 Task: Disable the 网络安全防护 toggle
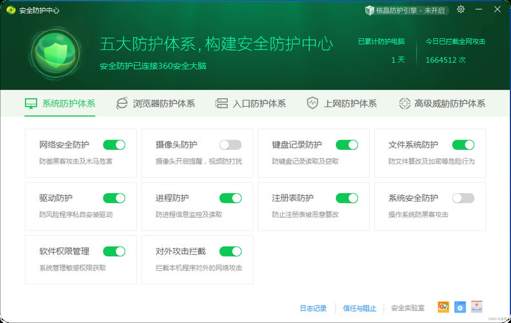pos(114,145)
